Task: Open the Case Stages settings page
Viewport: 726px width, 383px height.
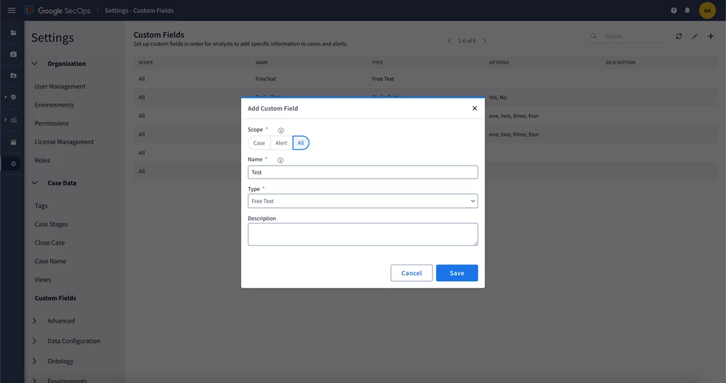Action: 51,224
